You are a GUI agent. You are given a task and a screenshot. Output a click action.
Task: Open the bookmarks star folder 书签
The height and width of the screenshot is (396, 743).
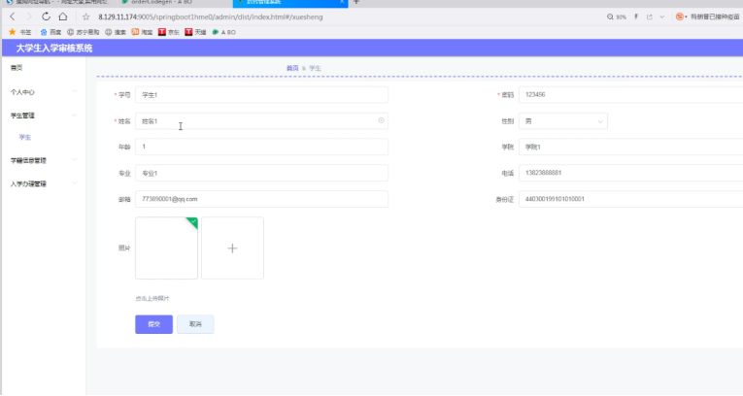tap(19, 32)
